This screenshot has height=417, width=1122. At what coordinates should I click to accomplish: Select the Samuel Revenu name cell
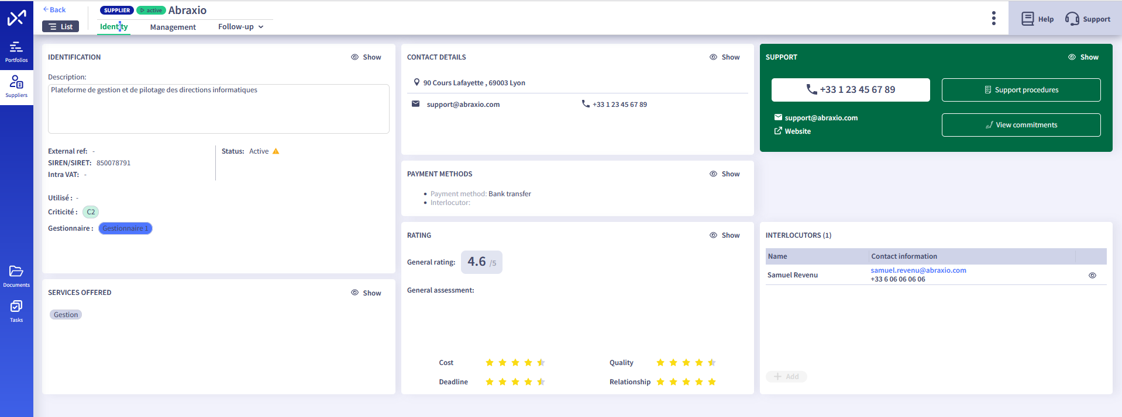click(x=793, y=275)
